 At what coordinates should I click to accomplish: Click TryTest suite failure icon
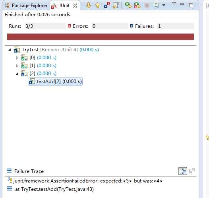17,50
